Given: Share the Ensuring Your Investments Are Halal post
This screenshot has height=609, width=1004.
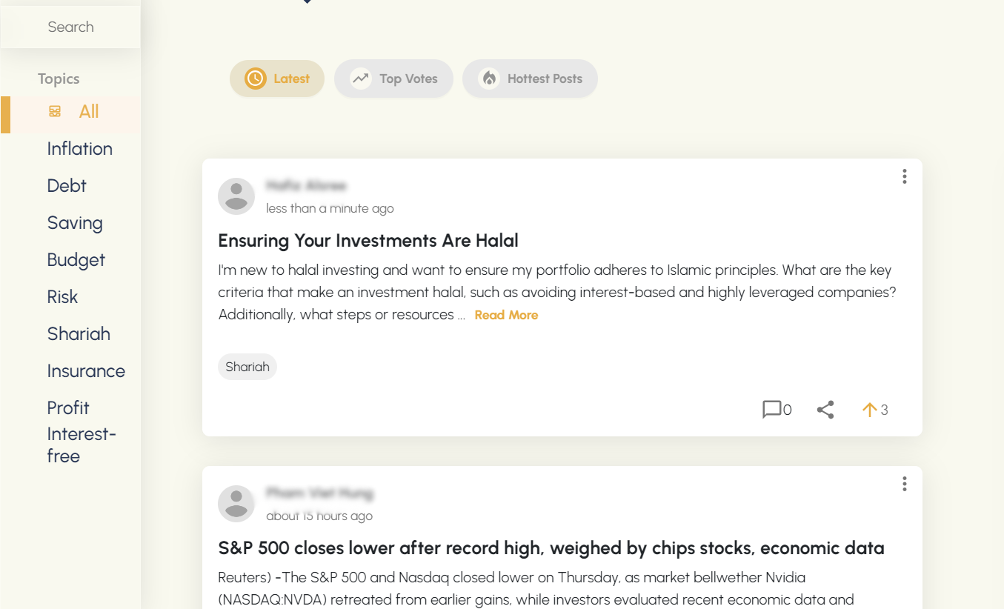Looking at the screenshot, I should click(825, 410).
